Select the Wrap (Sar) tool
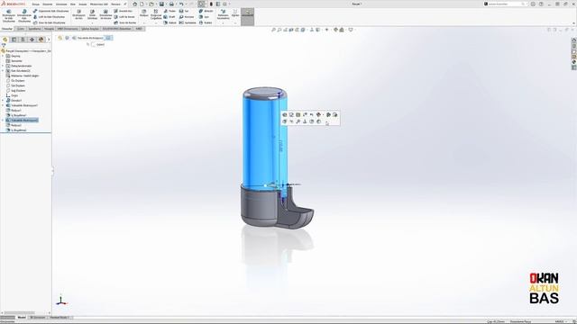 184,11
